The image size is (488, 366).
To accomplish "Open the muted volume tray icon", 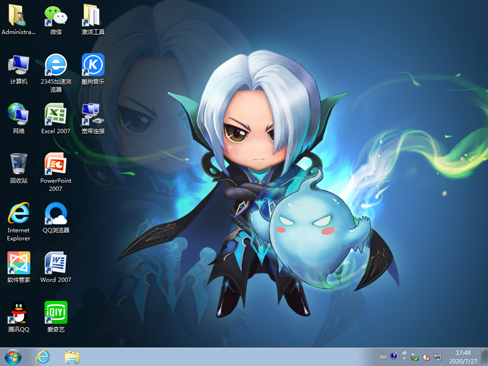I will click(x=426, y=357).
